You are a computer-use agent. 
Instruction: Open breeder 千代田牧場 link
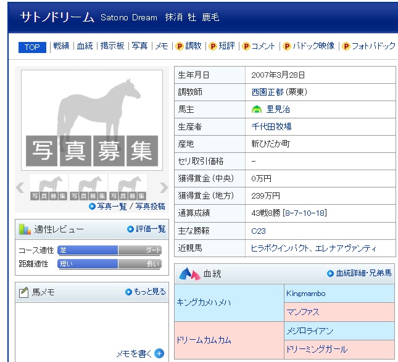[x=271, y=126]
